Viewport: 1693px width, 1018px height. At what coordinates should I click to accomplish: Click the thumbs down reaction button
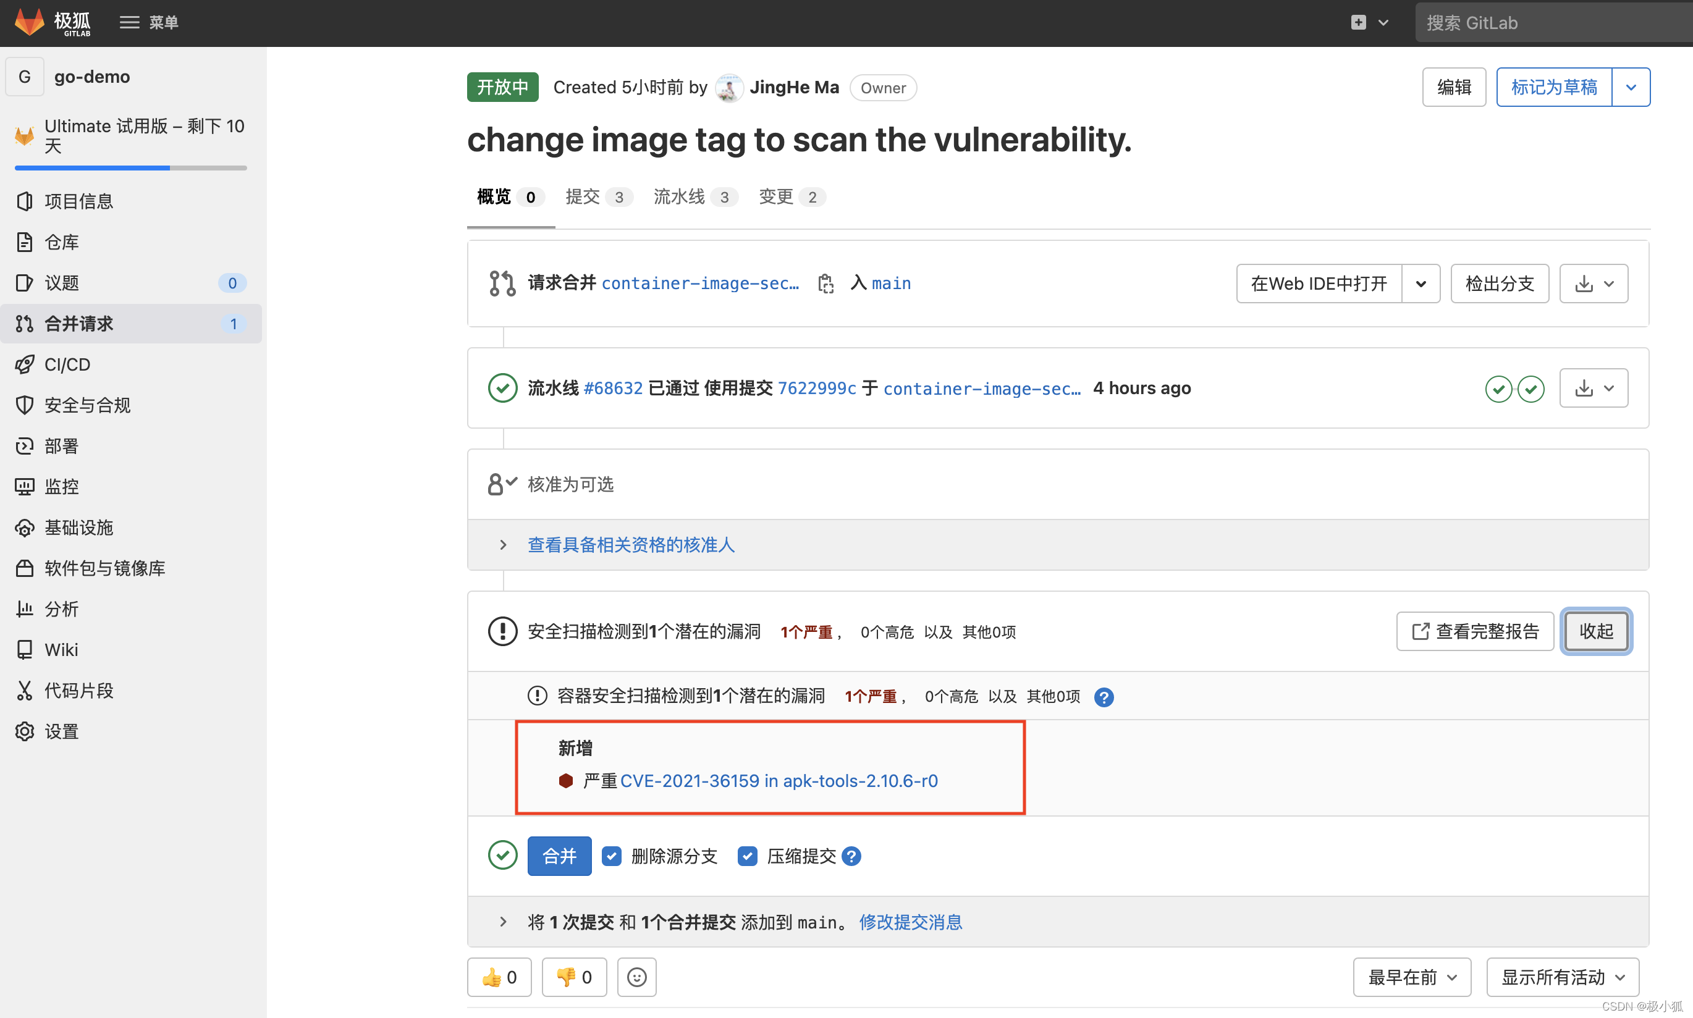coord(574,976)
